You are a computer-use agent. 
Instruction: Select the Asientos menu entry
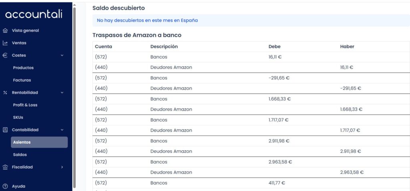click(39, 142)
